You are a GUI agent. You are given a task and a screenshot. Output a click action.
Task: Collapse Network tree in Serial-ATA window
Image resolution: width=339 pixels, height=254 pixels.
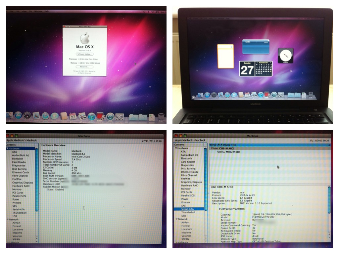point(176,219)
